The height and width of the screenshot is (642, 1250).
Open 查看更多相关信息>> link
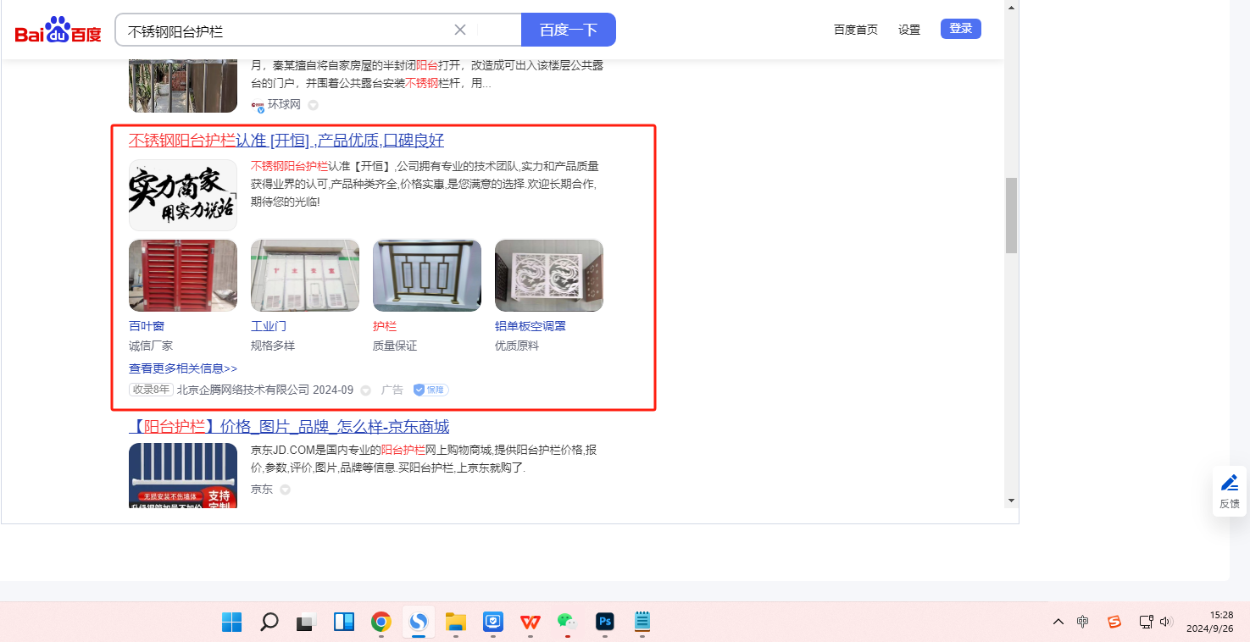click(x=183, y=368)
